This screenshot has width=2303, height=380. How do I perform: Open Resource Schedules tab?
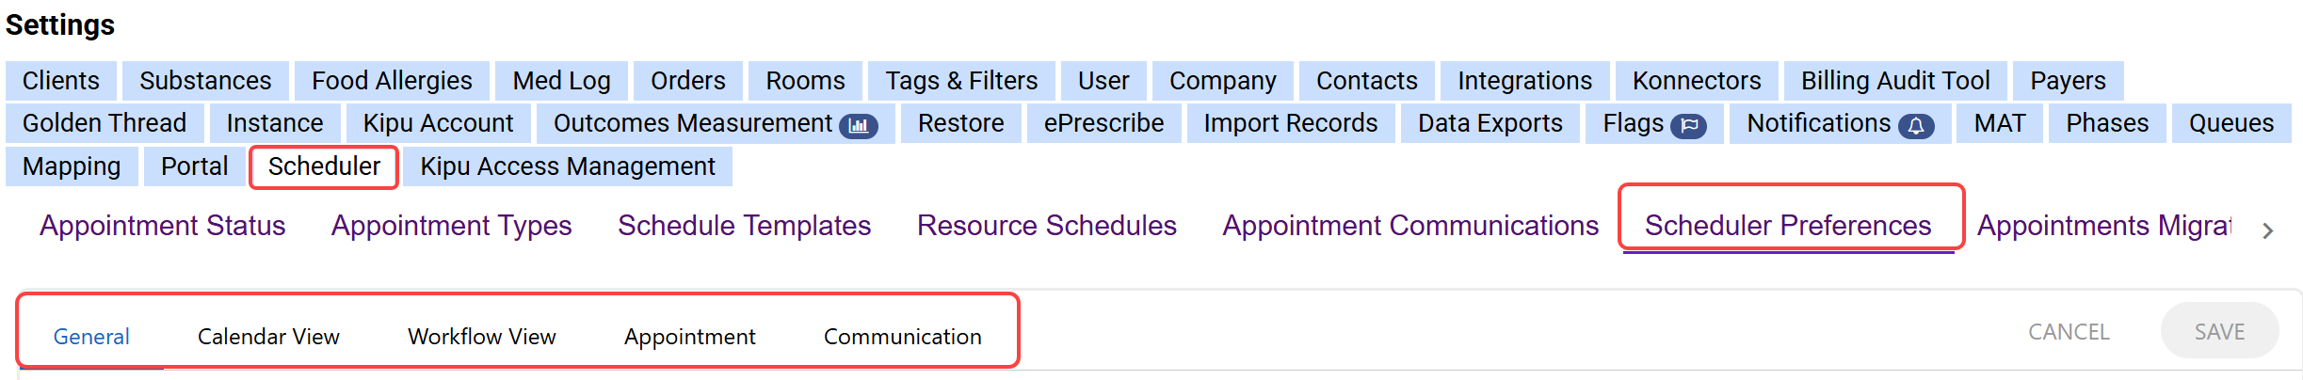[x=1046, y=226]
